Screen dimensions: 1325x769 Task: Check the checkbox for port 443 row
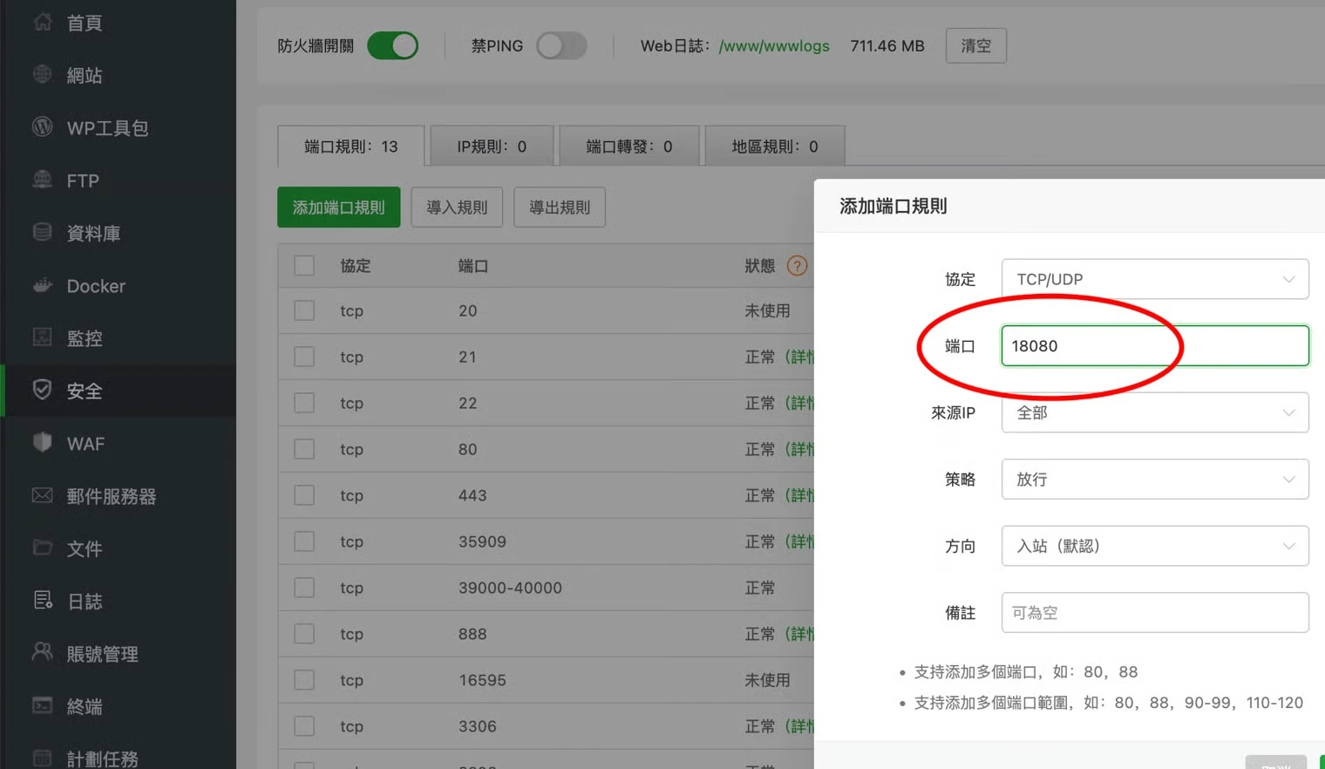click(x=304, y=495)
